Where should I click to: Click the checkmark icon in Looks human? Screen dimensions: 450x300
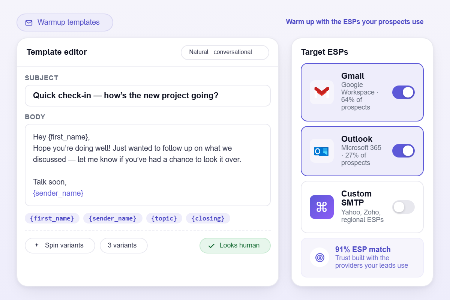click(x=211, y=246)
